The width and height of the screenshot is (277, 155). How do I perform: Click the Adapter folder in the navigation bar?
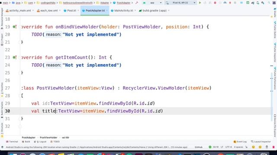tap(103, 3)
